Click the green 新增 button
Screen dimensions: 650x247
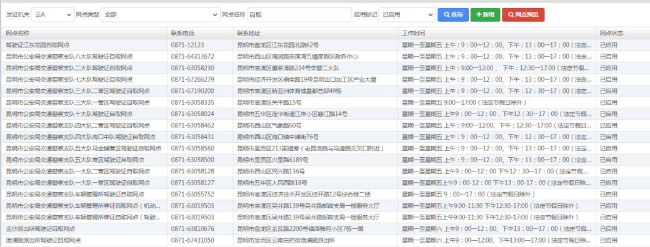[x=485, y=14]
